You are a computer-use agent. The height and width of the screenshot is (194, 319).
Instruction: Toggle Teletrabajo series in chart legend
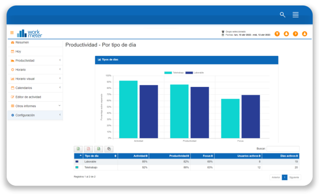[174, 73]
